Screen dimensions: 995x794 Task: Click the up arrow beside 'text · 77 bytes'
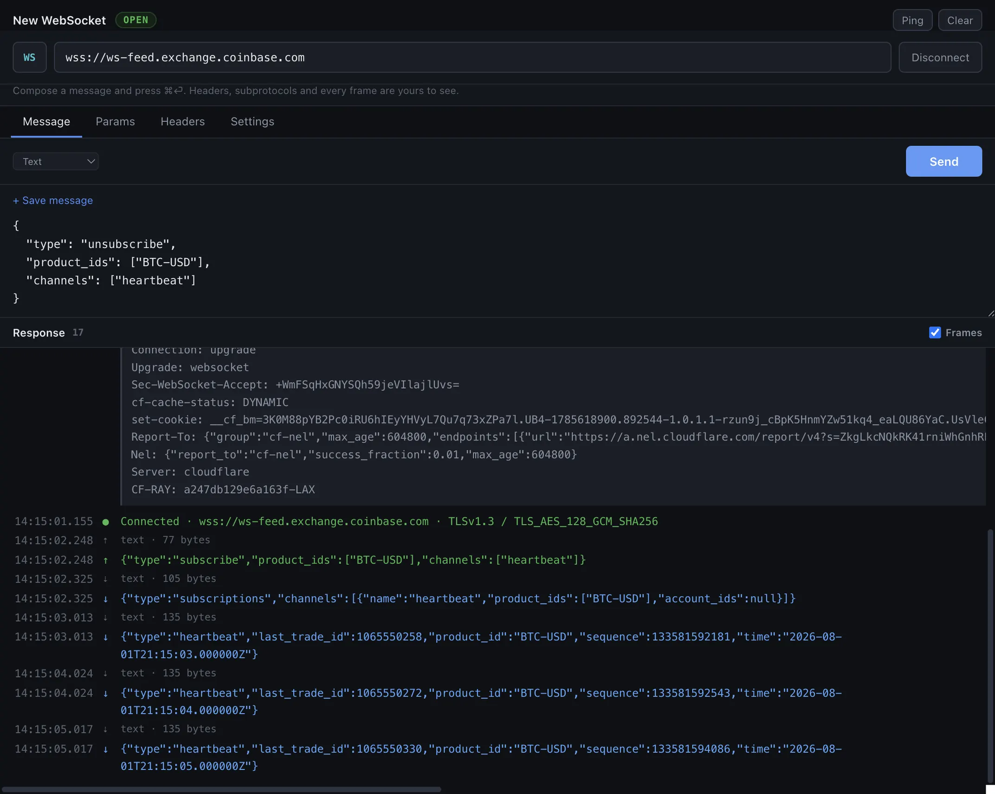105,540
